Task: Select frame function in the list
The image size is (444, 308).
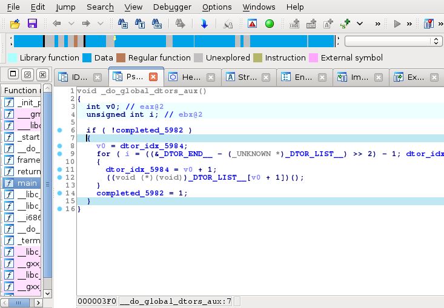Action: [x=22, y=160]
